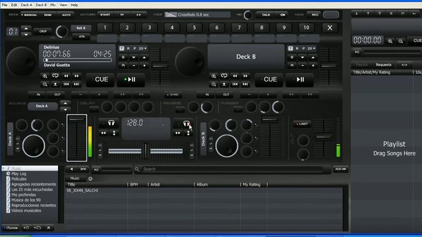Step effect source down from Deck A
The image size is (422, 237).
click(x=65, y=109)
